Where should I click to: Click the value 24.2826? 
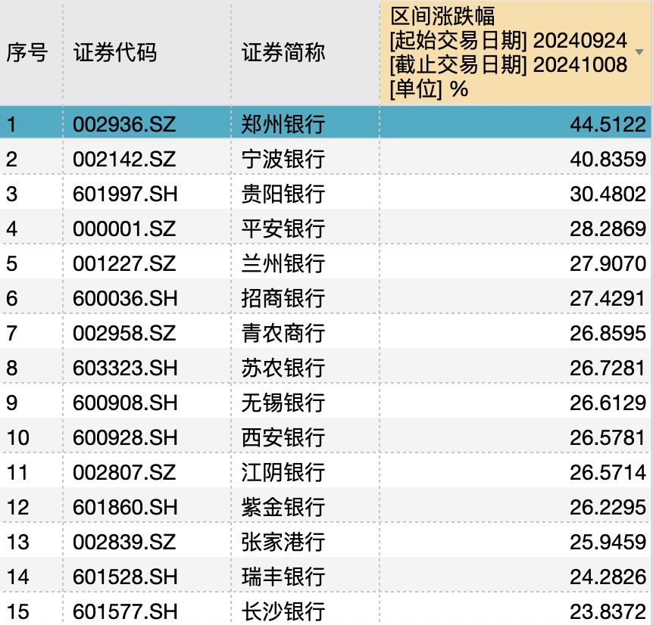point(608,577)
